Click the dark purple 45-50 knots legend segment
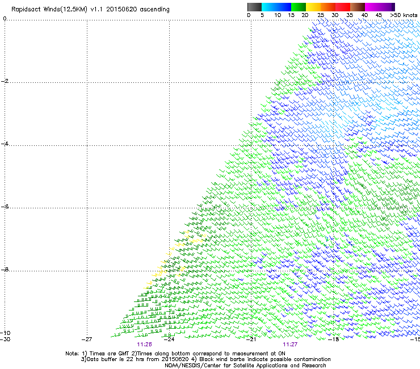Screen dimensions: 420x369 [387, 7]
